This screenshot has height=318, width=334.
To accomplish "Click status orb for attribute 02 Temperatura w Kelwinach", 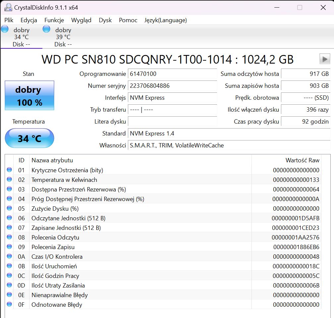I will 9,179.
